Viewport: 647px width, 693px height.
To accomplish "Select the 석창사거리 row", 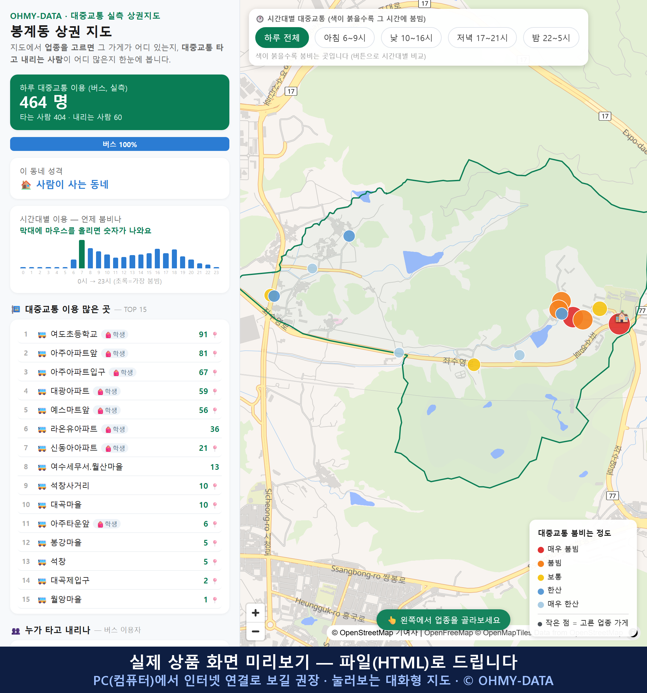I will (x=120, y=486).
